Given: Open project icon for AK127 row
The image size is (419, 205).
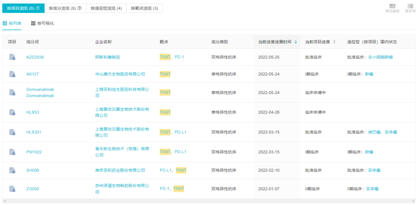Looking at the screenshot, I should click(x=12, y=74).
